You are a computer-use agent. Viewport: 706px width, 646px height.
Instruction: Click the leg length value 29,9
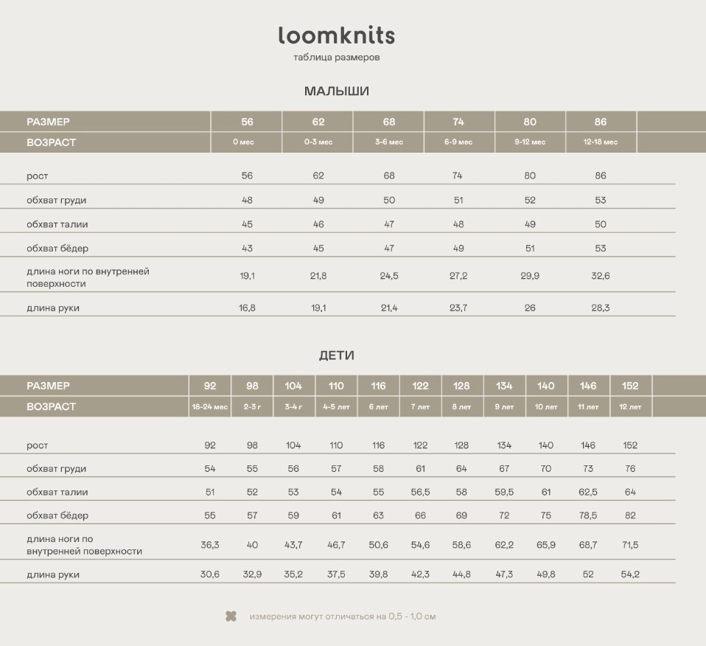coord(530,276)
